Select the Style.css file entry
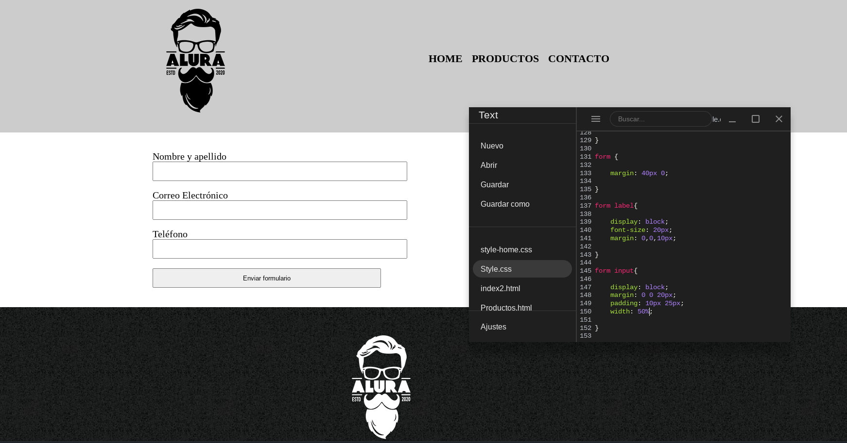Screen dimensions: 847x443 [522, 269]
